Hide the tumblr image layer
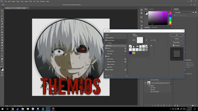This screenshot has width=198, height=111. [x=145, y=83]
